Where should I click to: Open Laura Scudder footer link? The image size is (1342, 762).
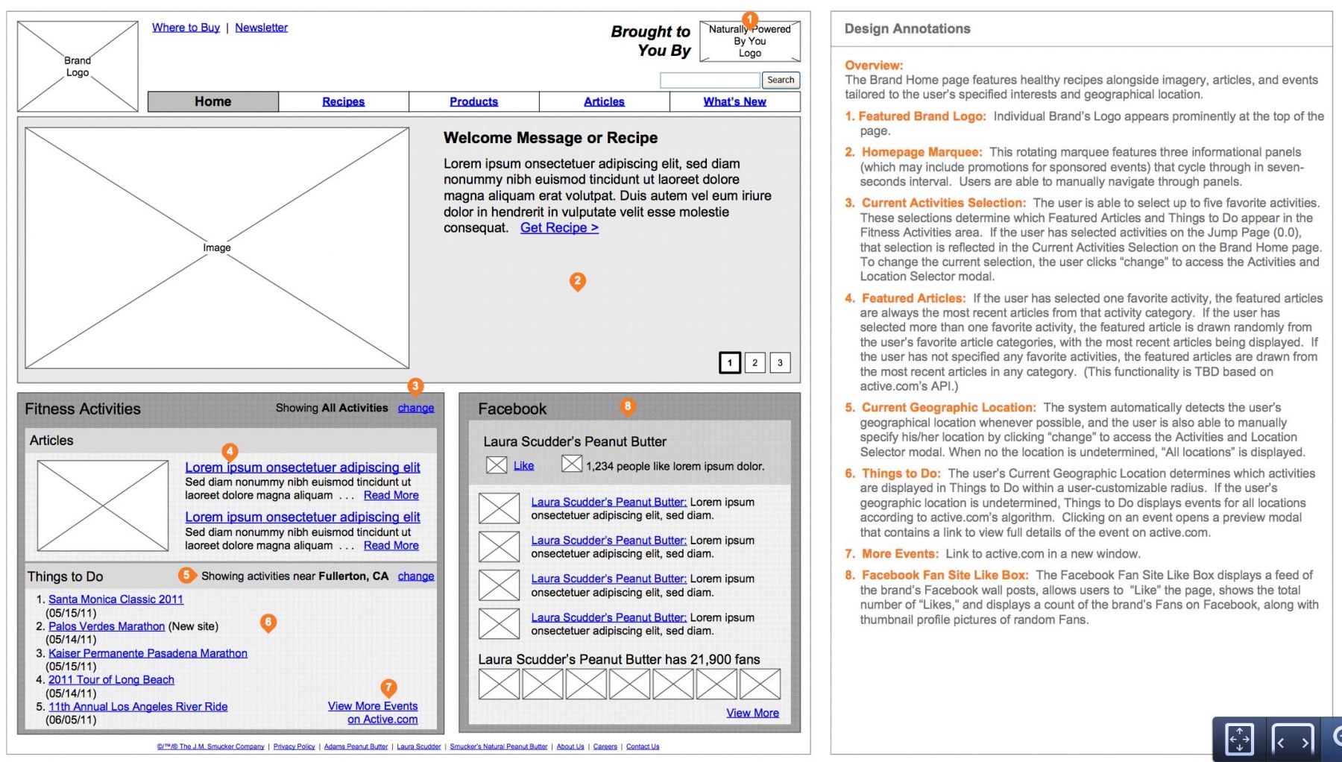[x=419, y=746]
